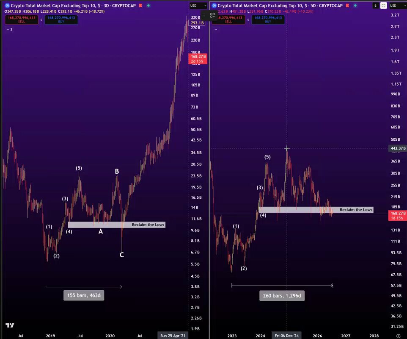This screenshot has height=339, width=407.
Task: Open the USD currency dropdown on the left chart
Action: click(198, 6)
